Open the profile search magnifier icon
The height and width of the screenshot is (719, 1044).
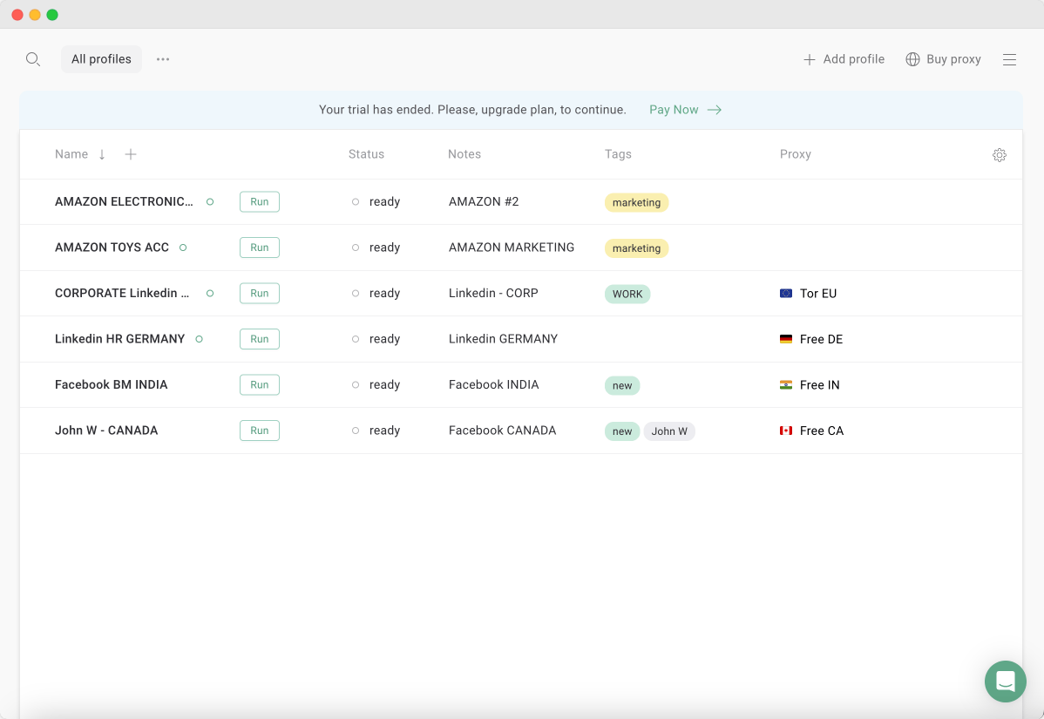point(32,59)
